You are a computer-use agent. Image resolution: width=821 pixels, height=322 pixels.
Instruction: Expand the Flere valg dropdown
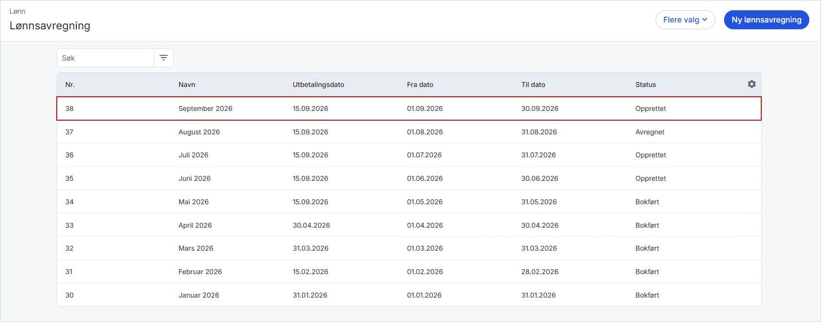tap(685, 20)
